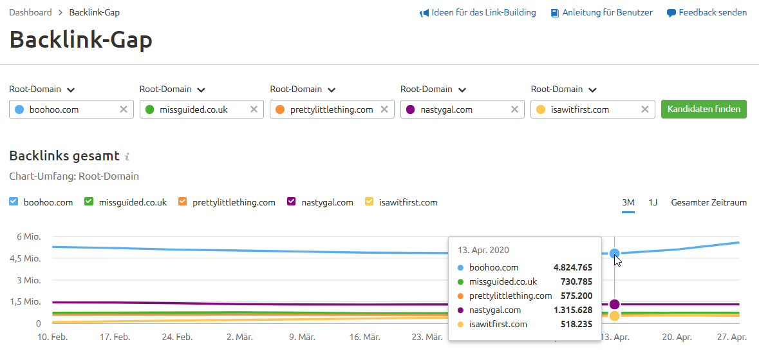Open Root-Domain dropdown above isawitfirst.com
The image size is (759, 351).
[x=564, y=90]
